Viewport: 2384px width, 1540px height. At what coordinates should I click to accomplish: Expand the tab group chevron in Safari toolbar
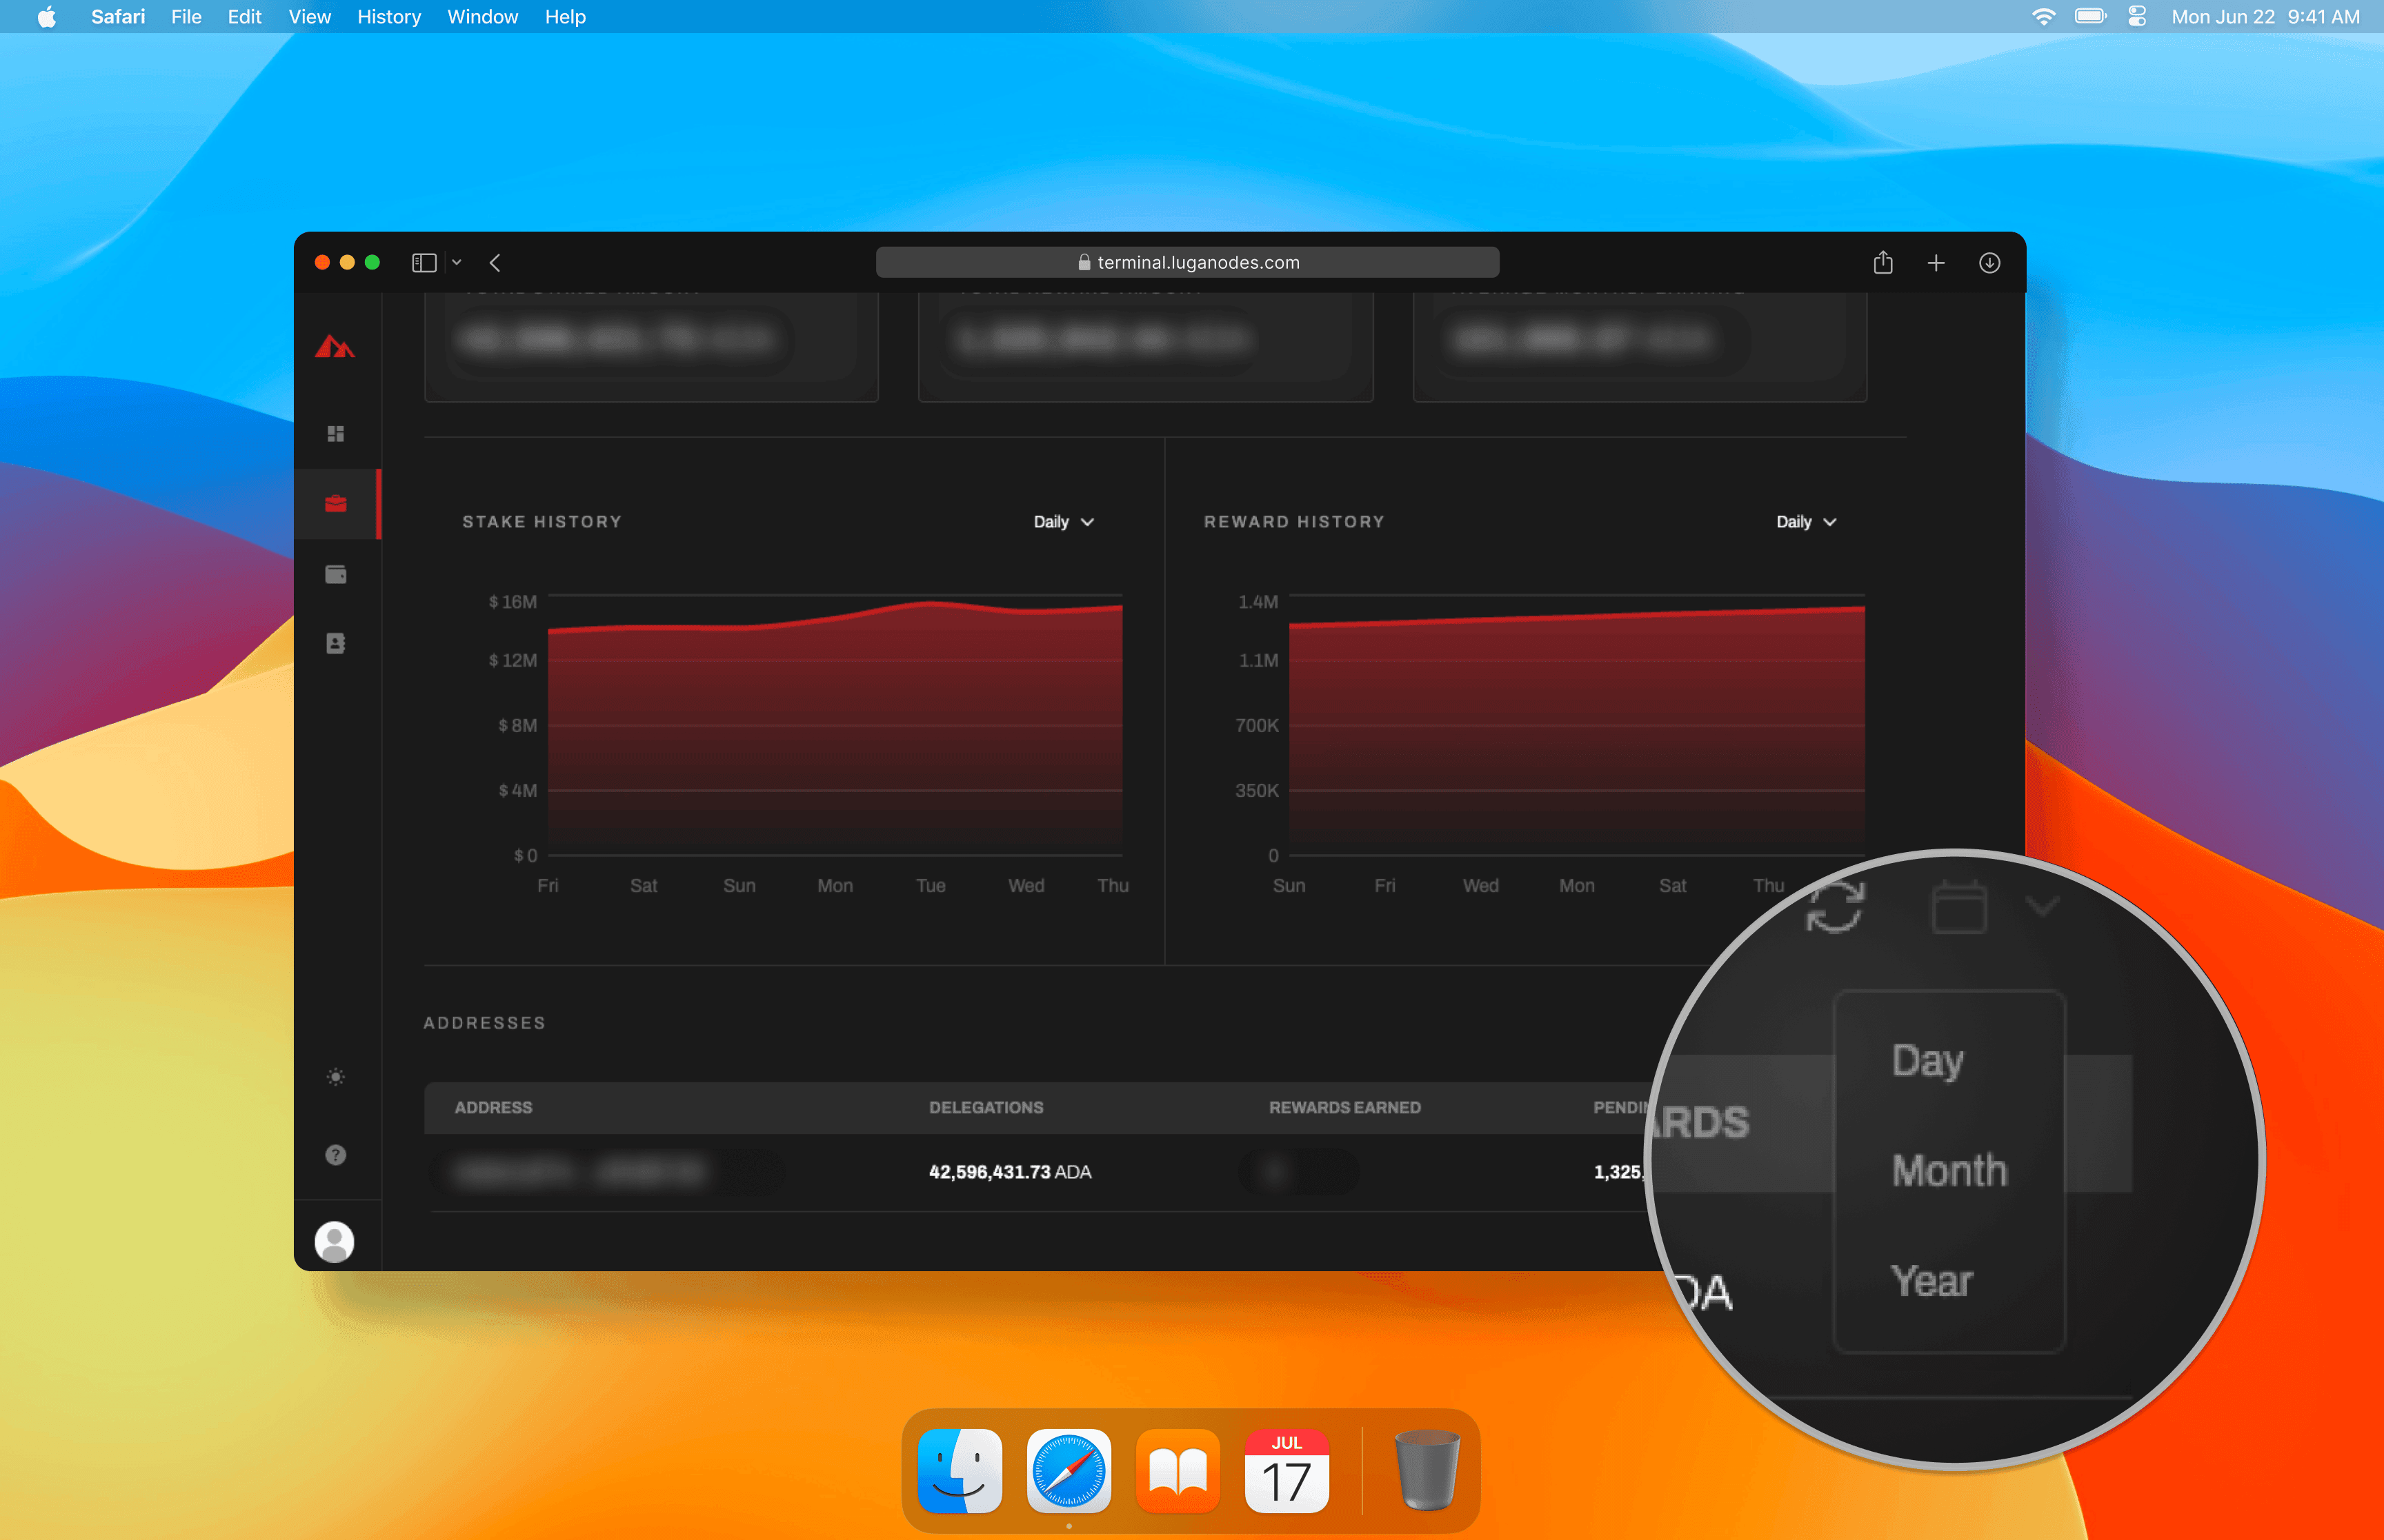[456, 262]
